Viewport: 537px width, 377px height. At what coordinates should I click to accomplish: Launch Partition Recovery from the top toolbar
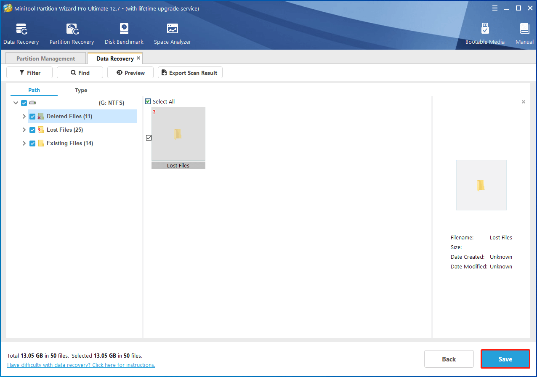click(x=72, y=29)
